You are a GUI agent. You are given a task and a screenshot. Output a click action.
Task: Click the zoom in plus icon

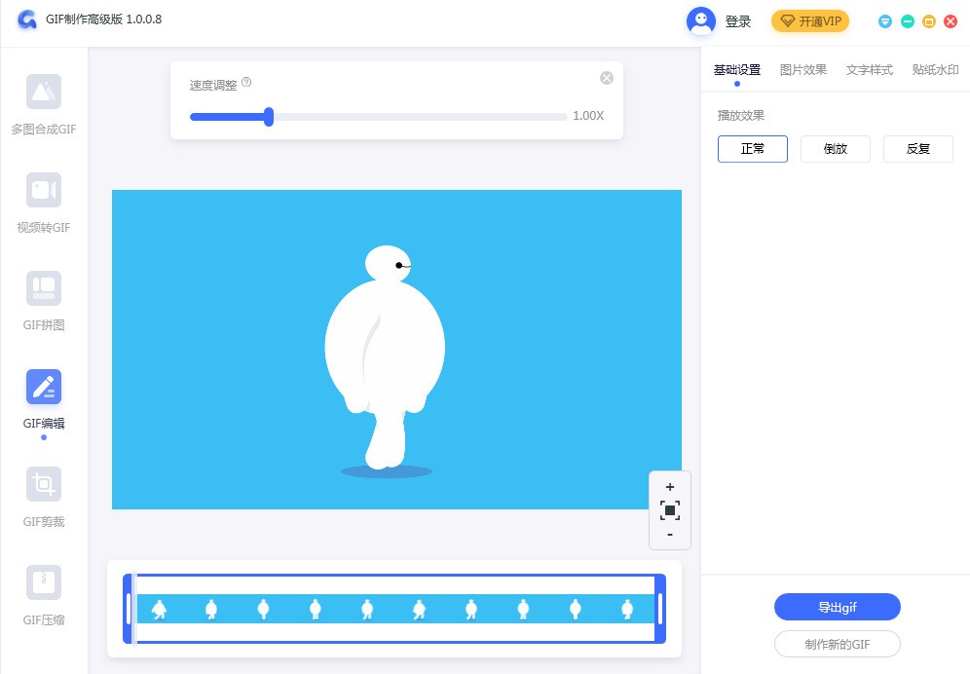coord(669,487)
